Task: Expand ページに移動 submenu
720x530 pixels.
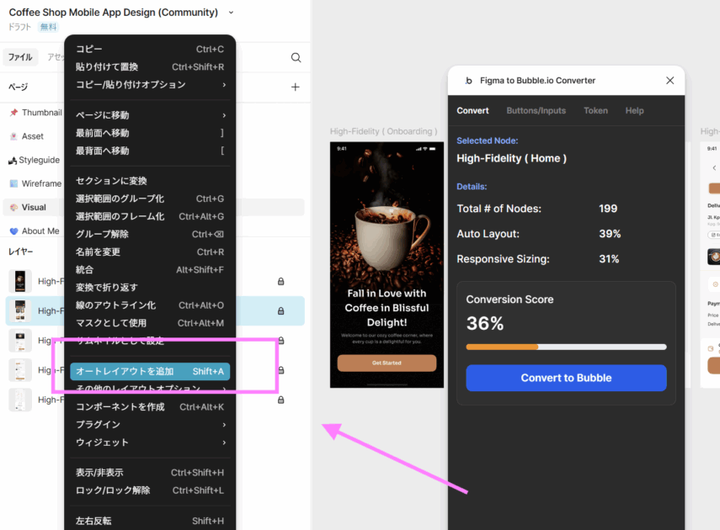Action: [150, 115]
